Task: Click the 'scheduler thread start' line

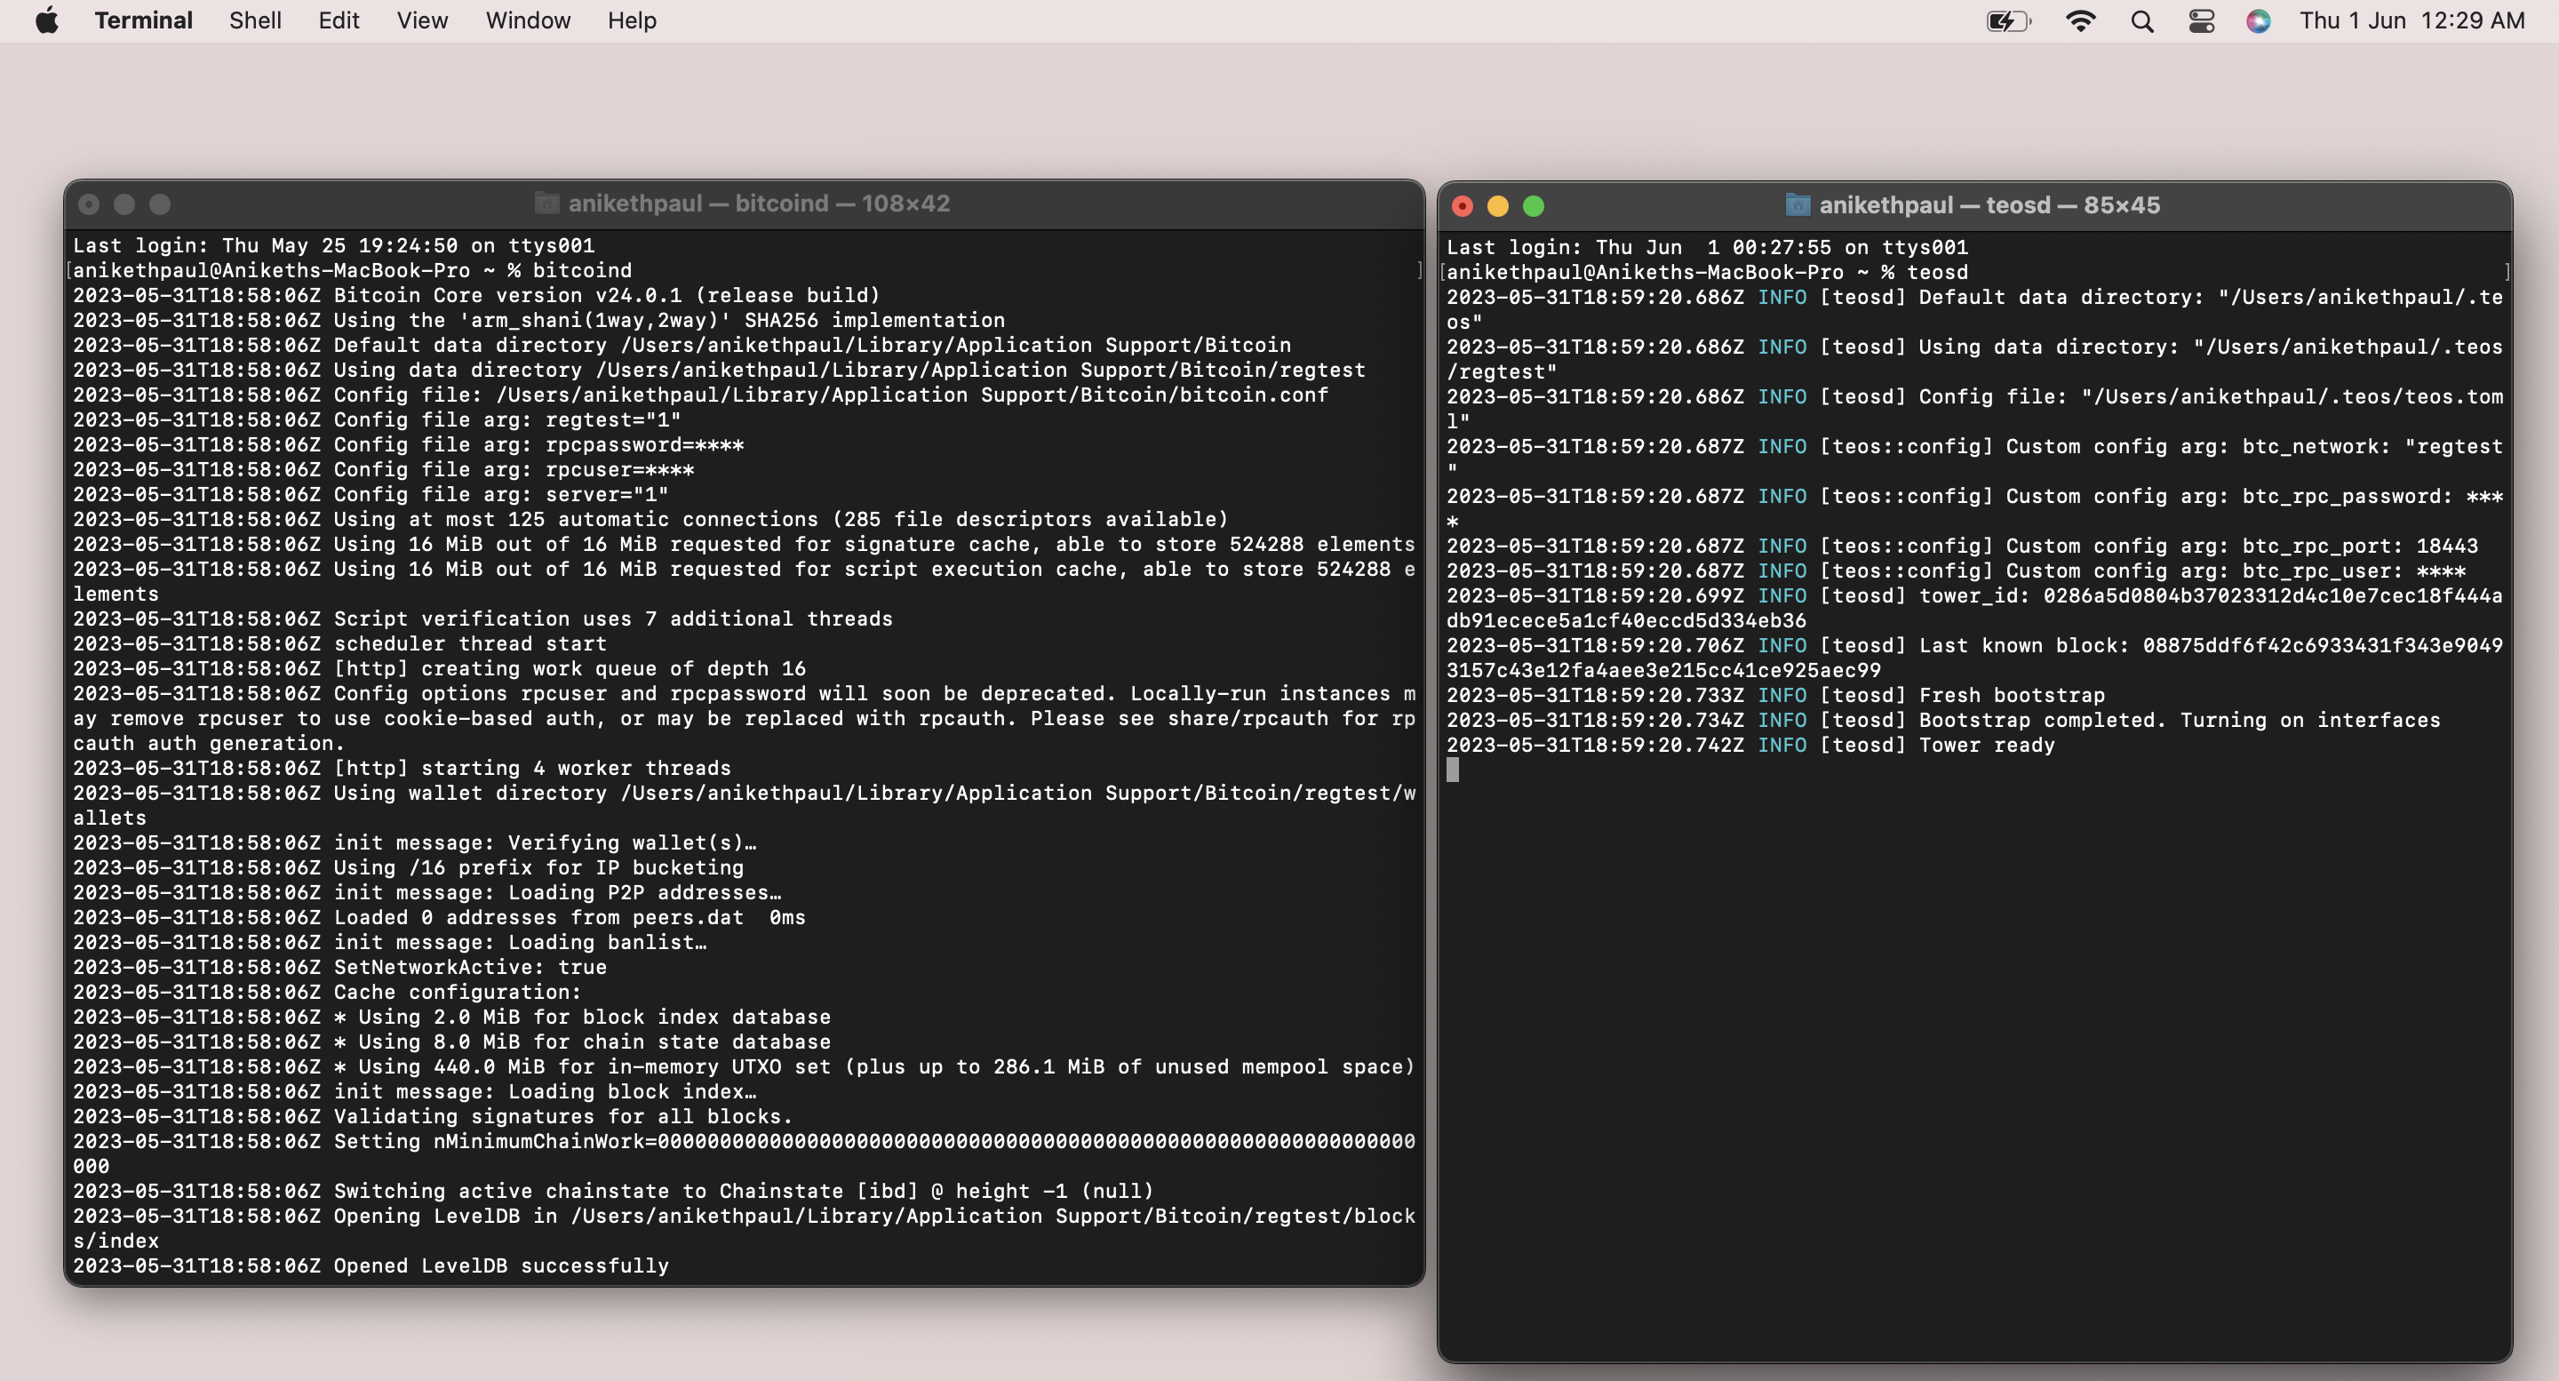Action: coord(339,643)
